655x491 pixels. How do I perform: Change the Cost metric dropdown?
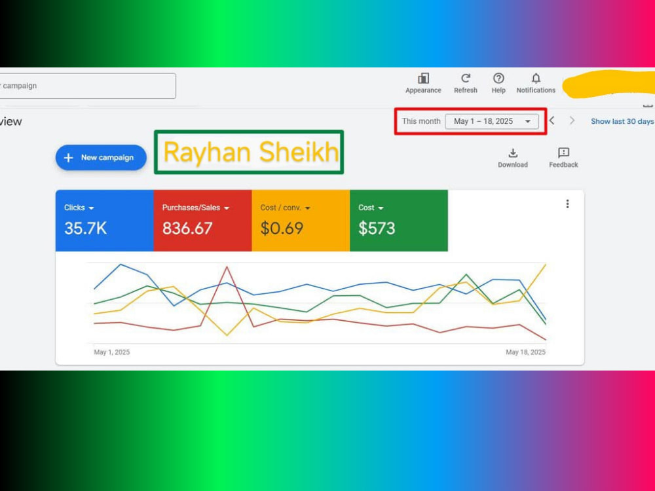371,208
